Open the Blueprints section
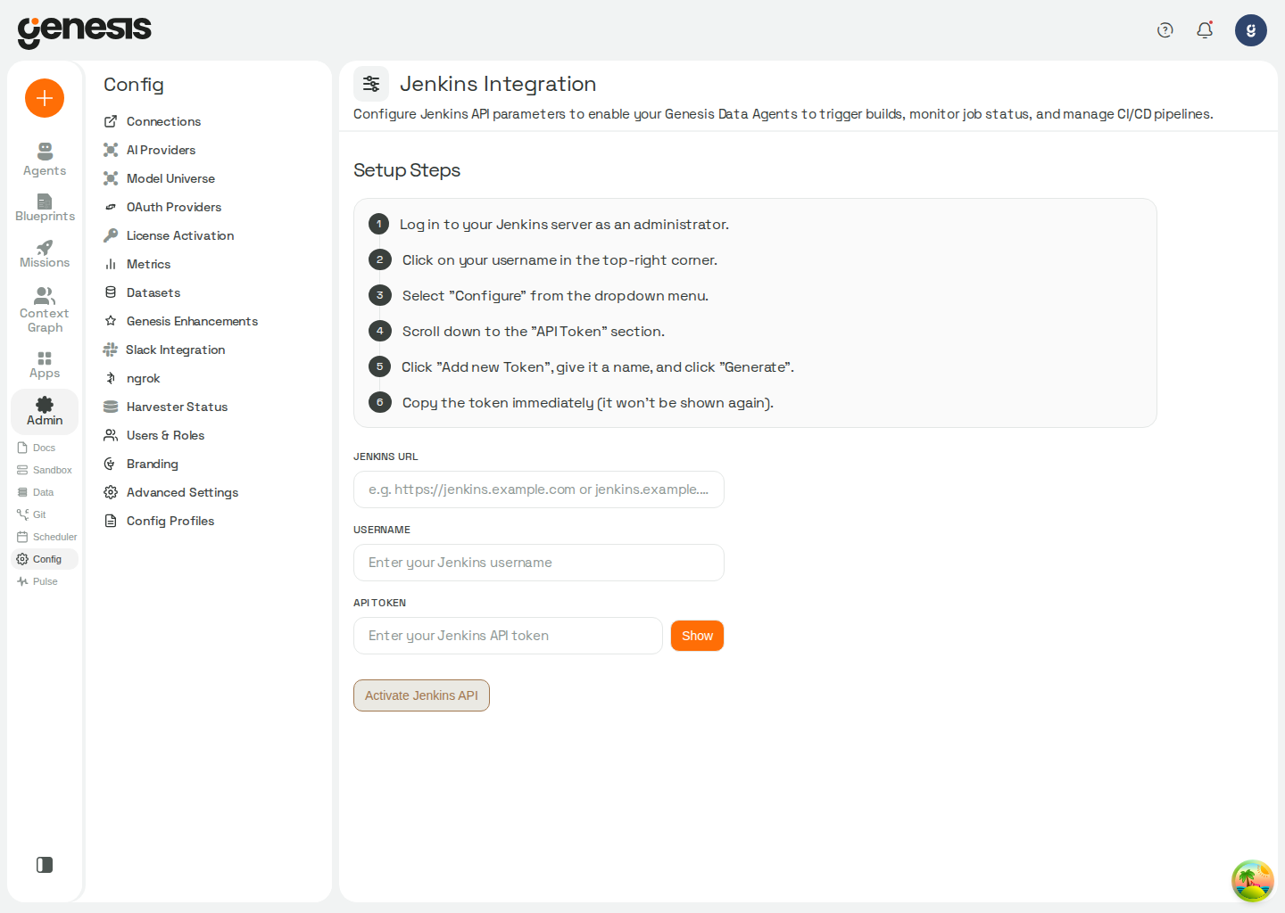The image size is (1285, 913). click(x=45, y=207)
